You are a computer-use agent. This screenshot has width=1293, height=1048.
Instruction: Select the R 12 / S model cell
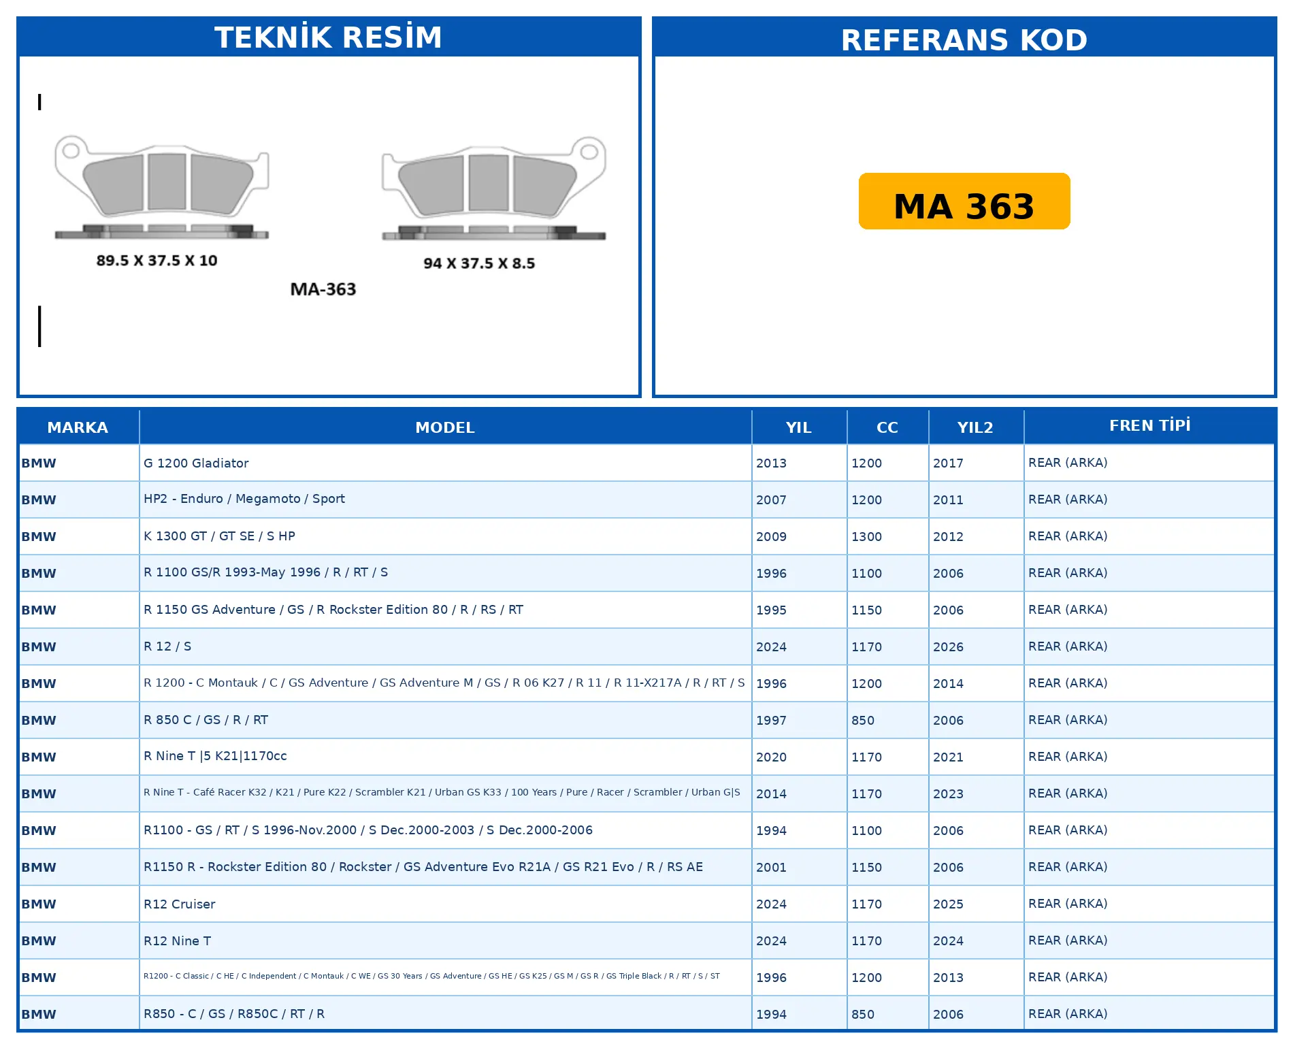click(445, 646)
